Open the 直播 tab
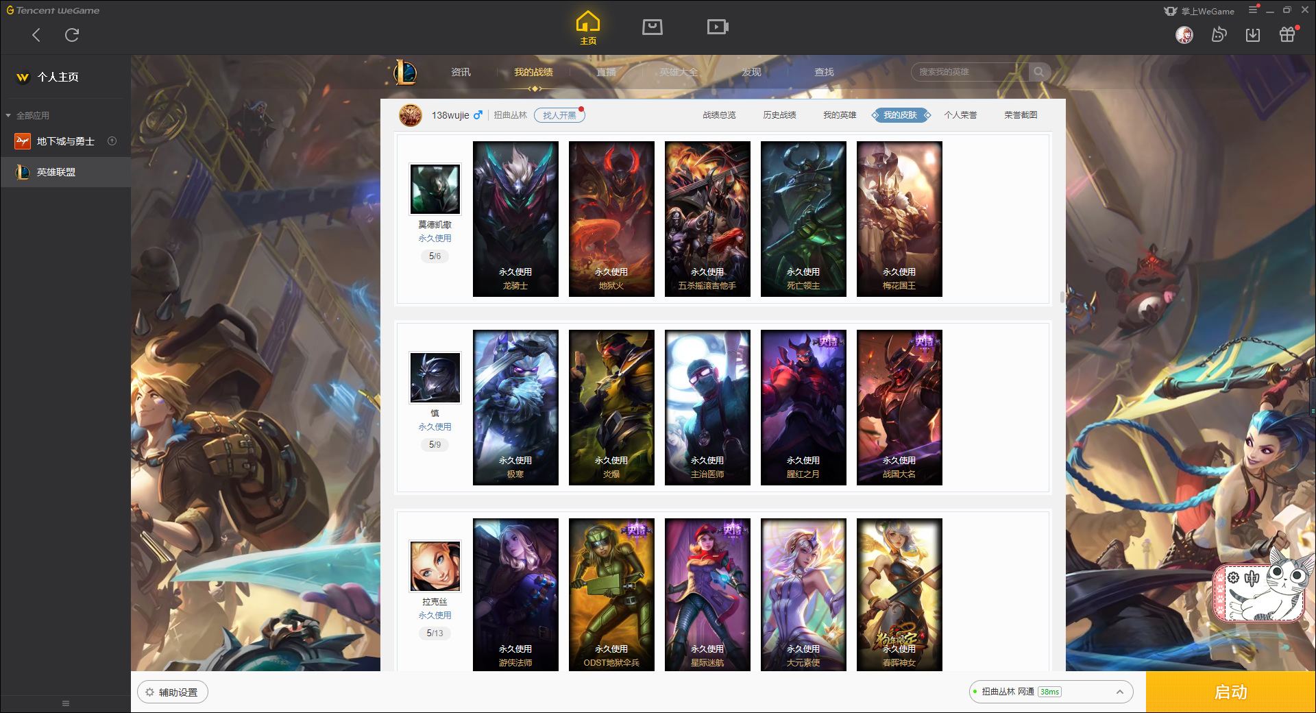 606,72
